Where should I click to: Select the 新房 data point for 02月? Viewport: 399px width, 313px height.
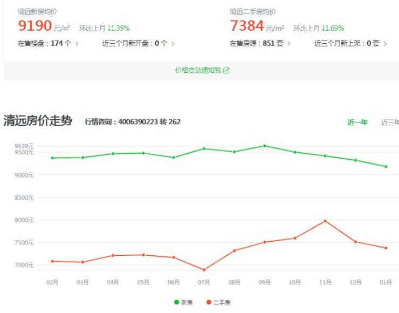pyautogui.click(x=52, y=158)
